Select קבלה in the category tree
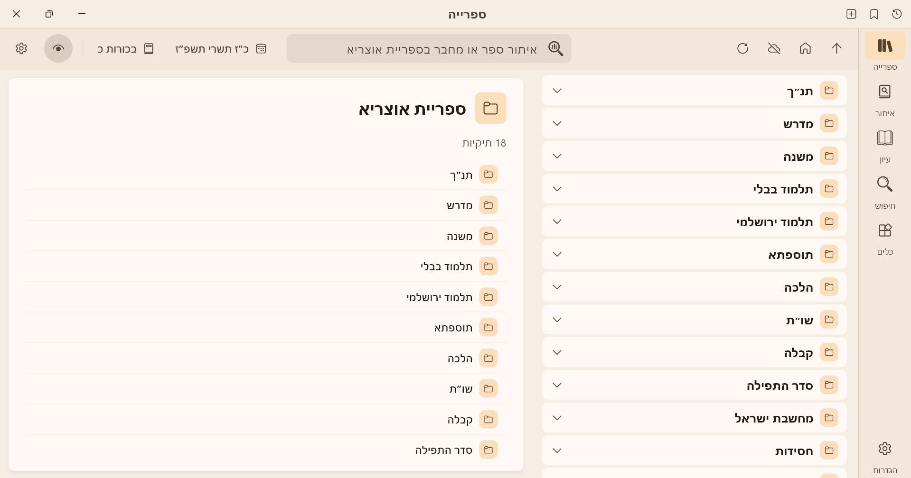Image resolution: width=911 pixels, height=478 pixels. point(694,352)
